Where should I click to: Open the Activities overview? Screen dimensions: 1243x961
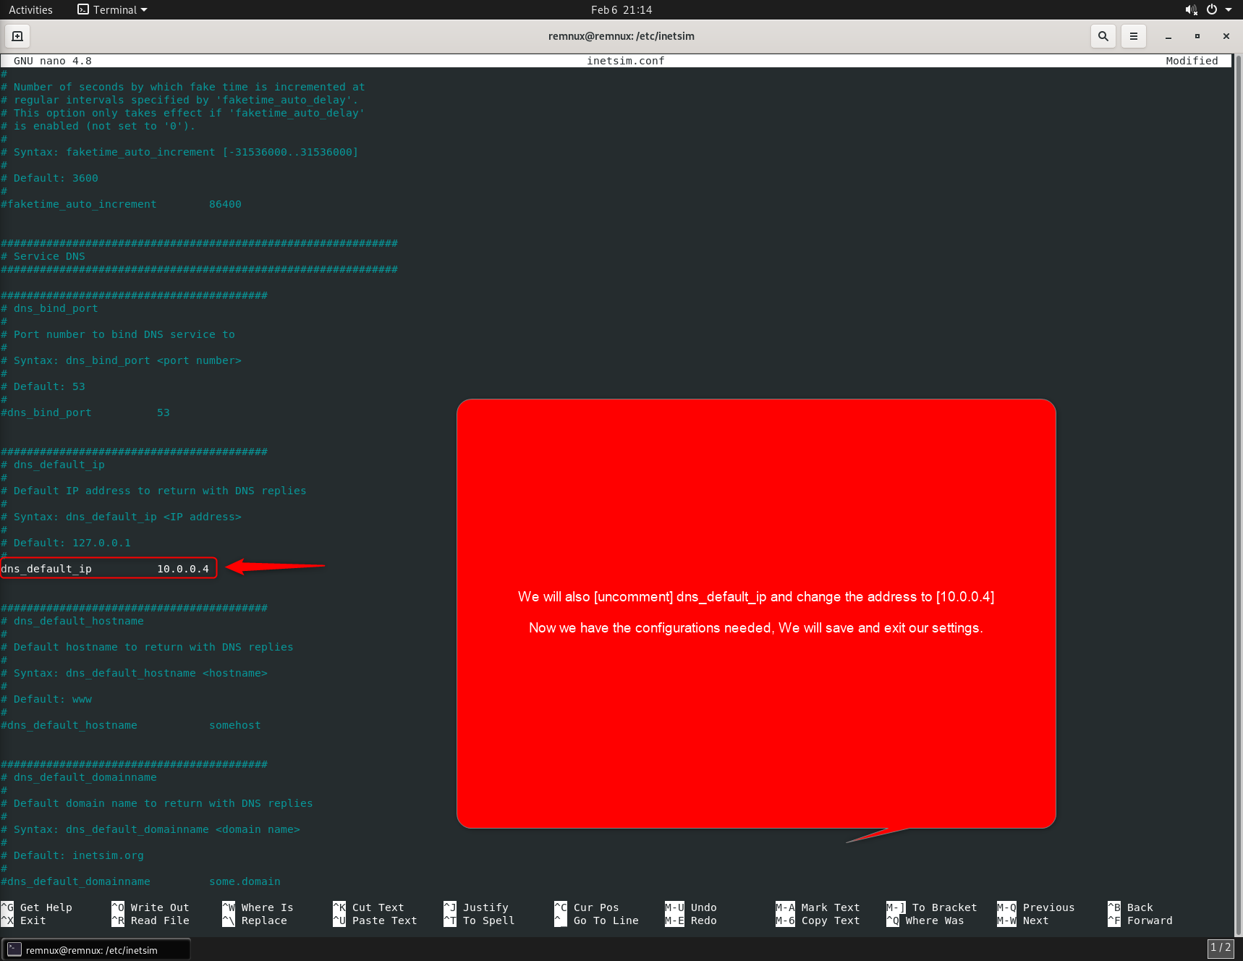30,9
